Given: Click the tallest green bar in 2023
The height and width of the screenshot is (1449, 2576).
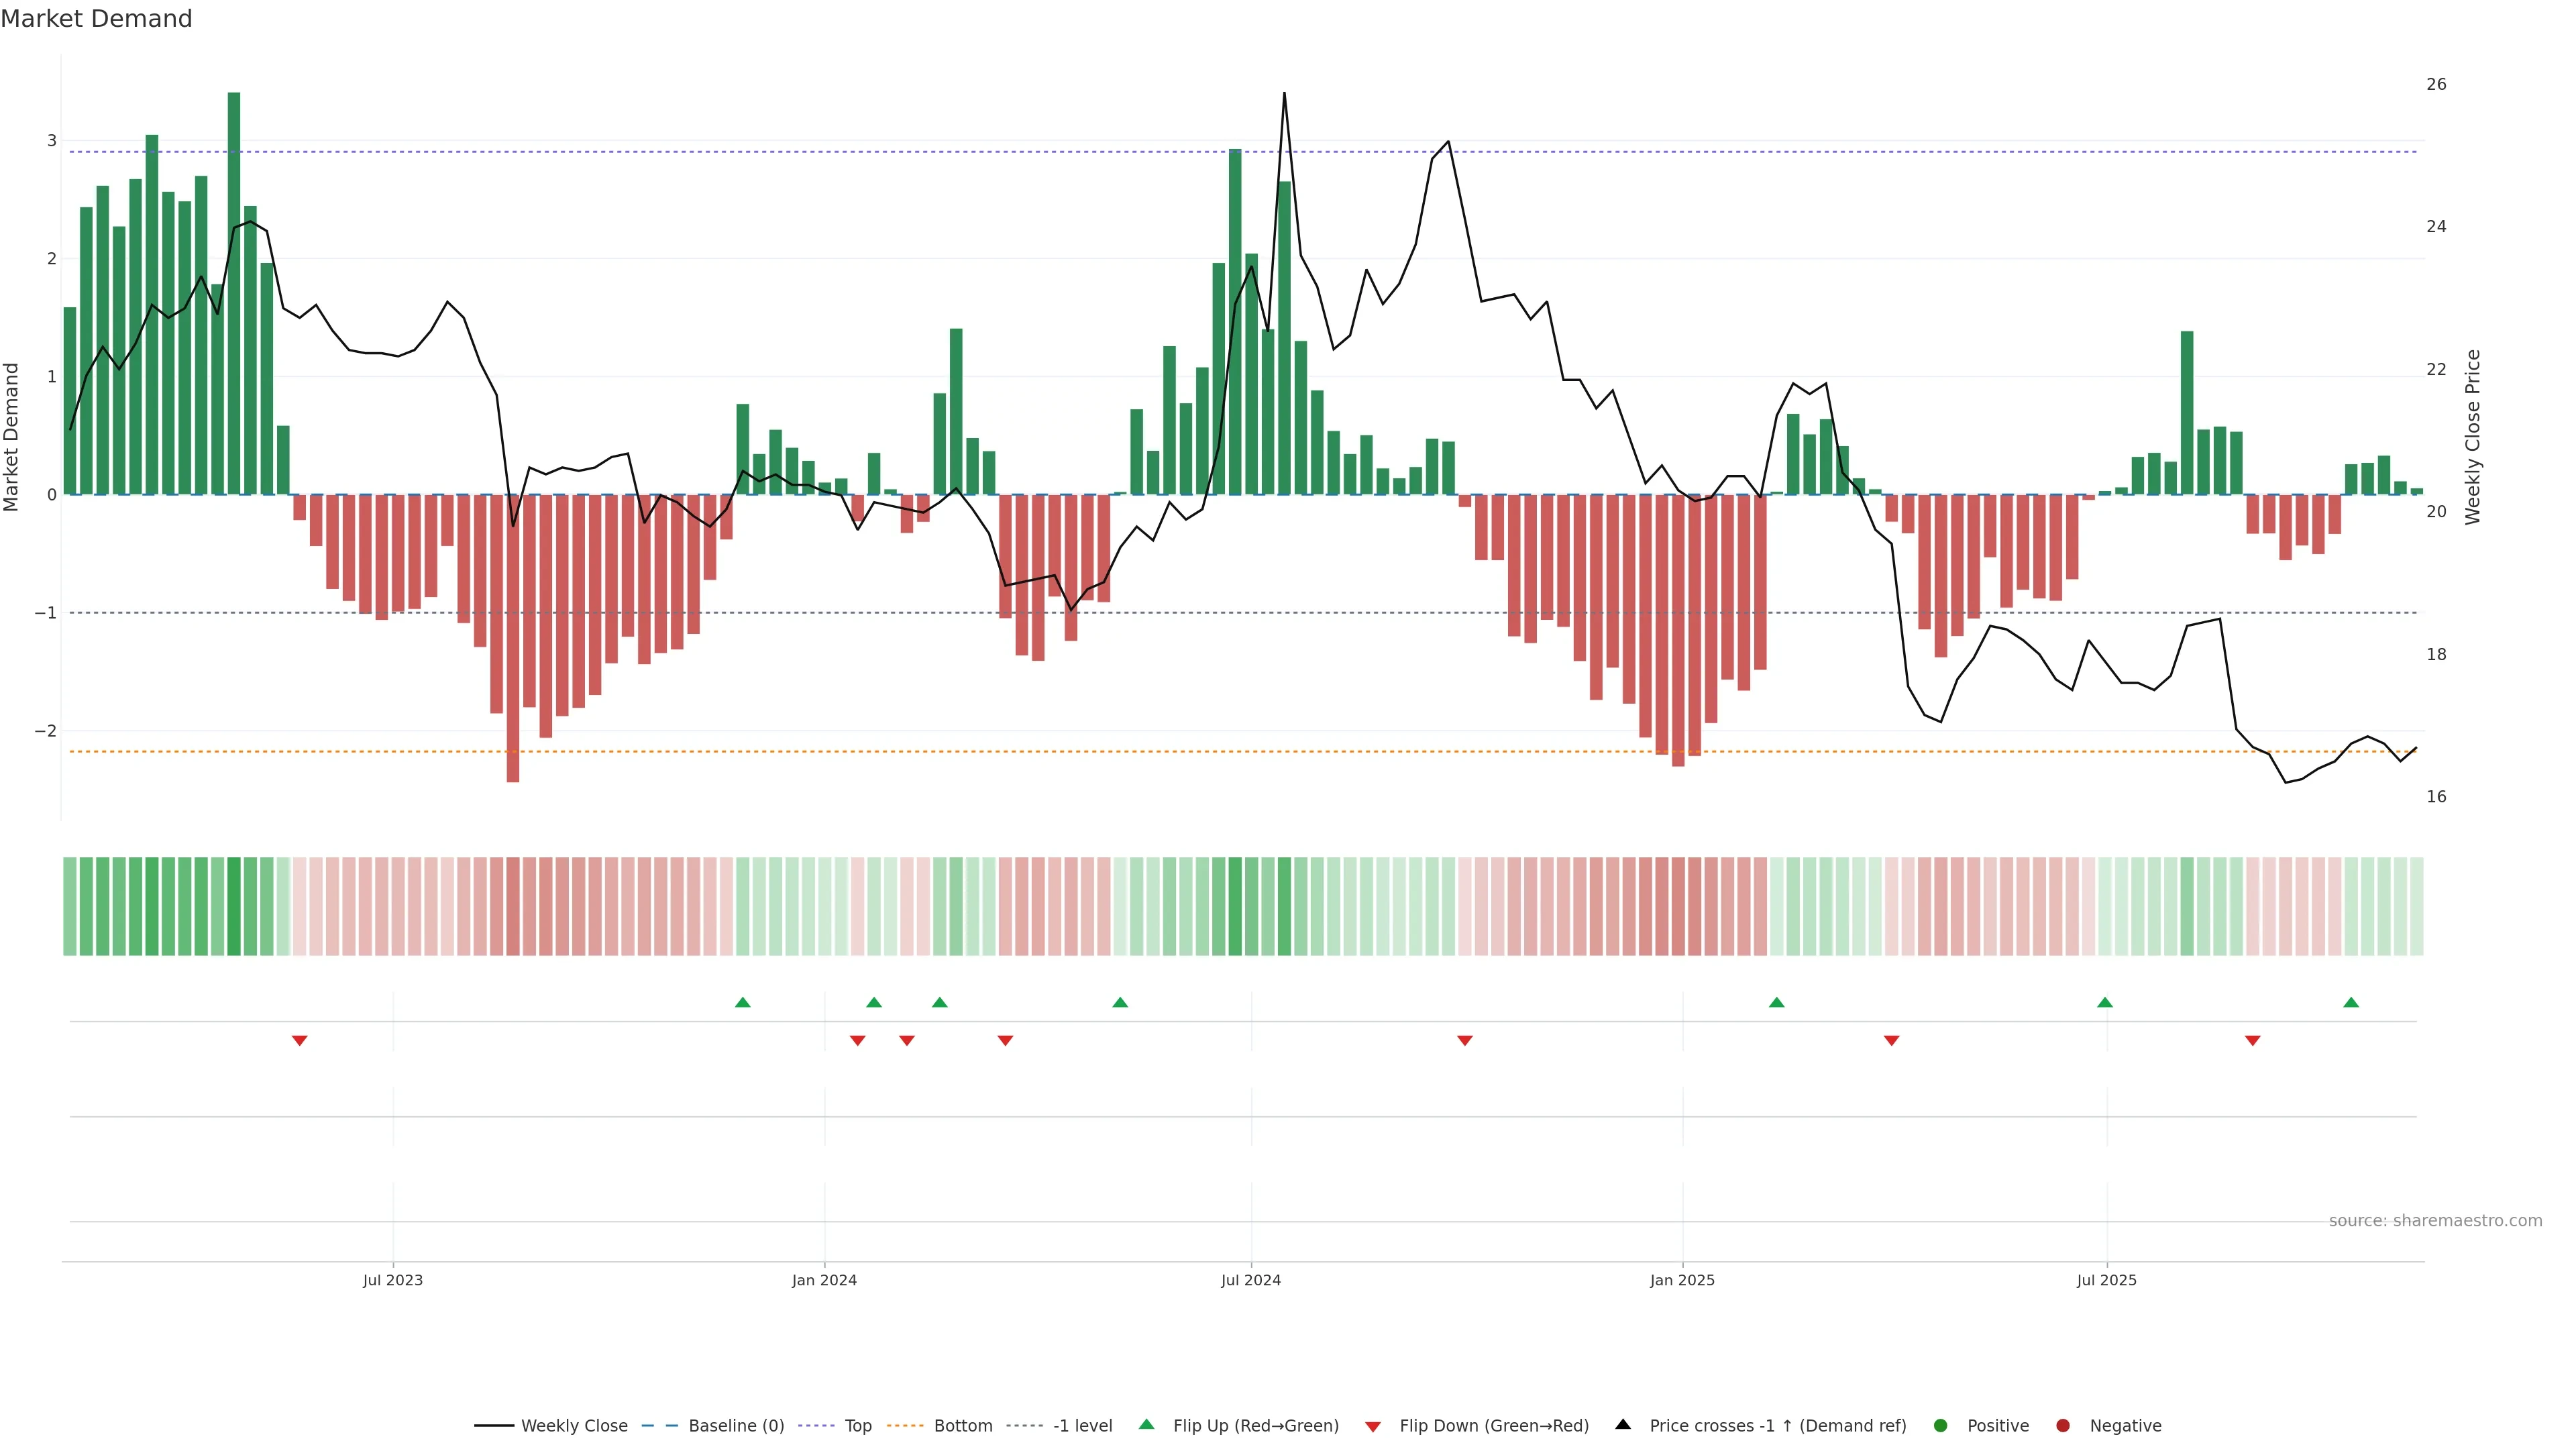Looking at the screenshot, I should 234,290.
